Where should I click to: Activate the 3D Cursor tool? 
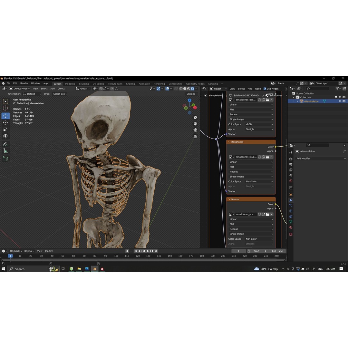(5, 108)
